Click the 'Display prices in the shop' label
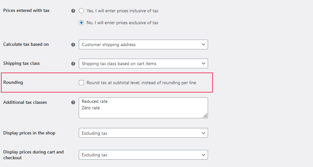The height and width of the screenshot is (167, 313). click(29, 133)
